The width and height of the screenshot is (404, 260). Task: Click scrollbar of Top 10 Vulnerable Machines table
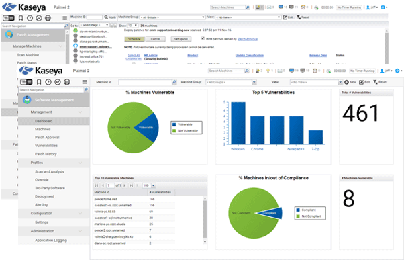pos(205,220)
